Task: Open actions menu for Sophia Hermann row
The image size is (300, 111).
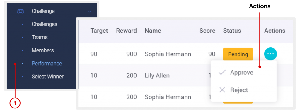Action: click(x=270, y=54)
